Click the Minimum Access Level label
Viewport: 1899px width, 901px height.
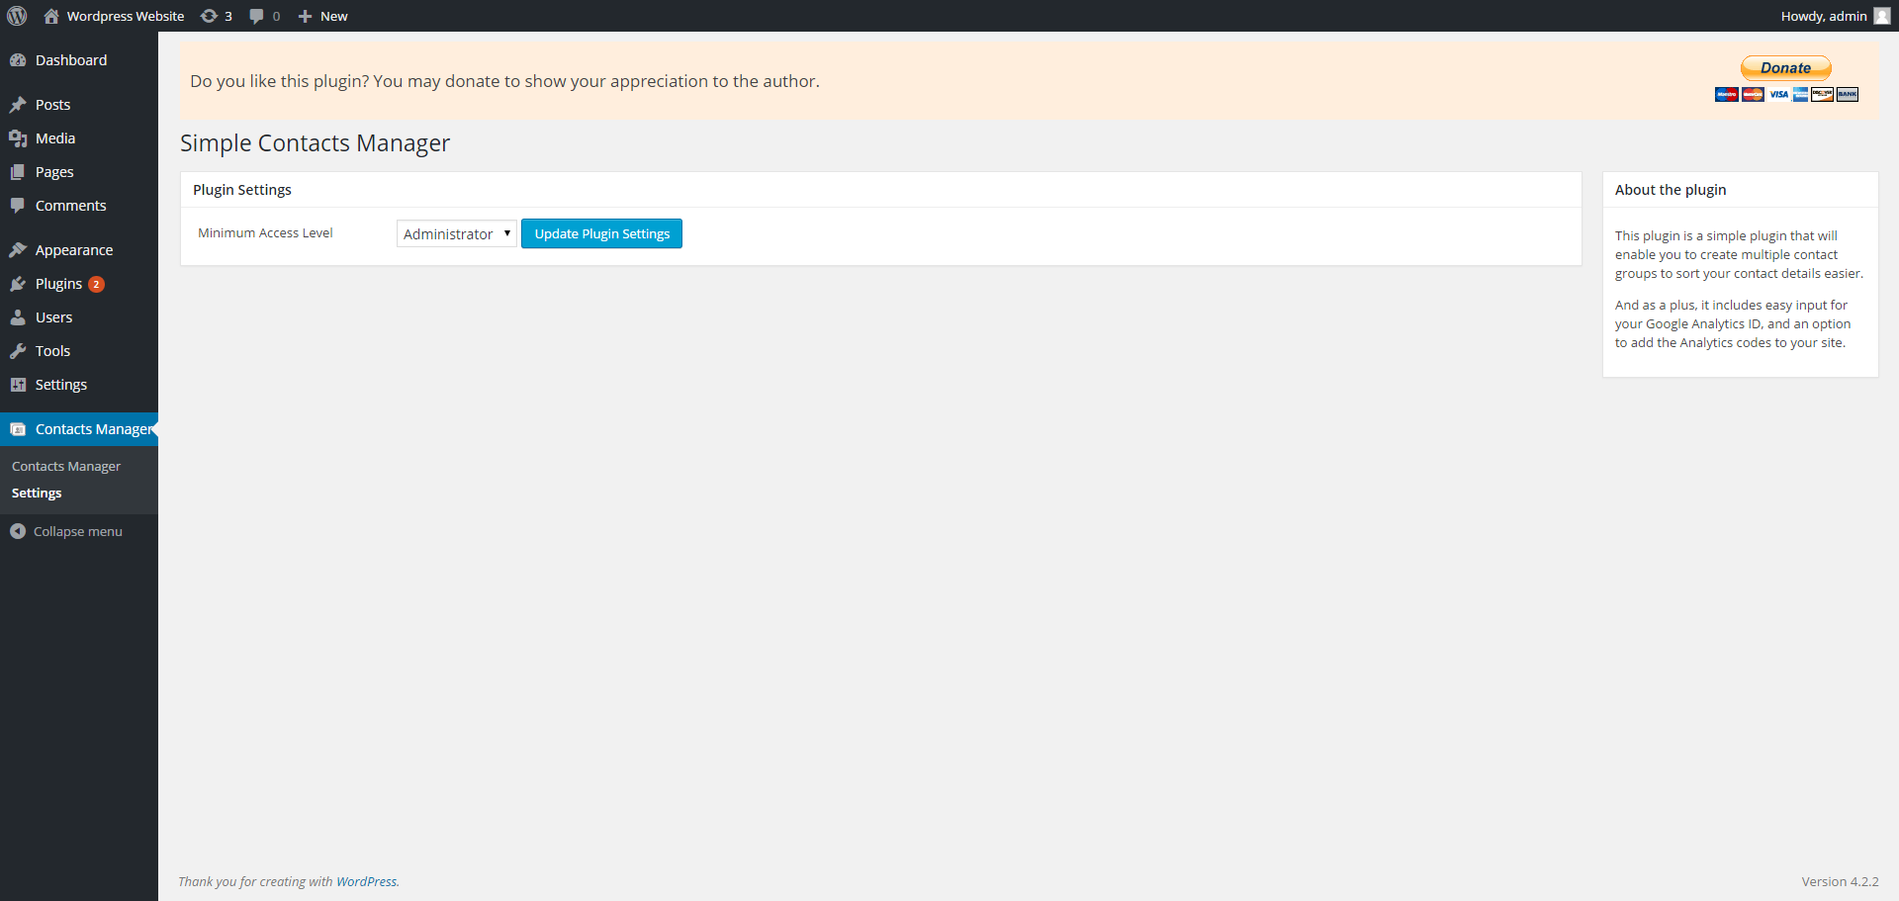coord(265,233)
